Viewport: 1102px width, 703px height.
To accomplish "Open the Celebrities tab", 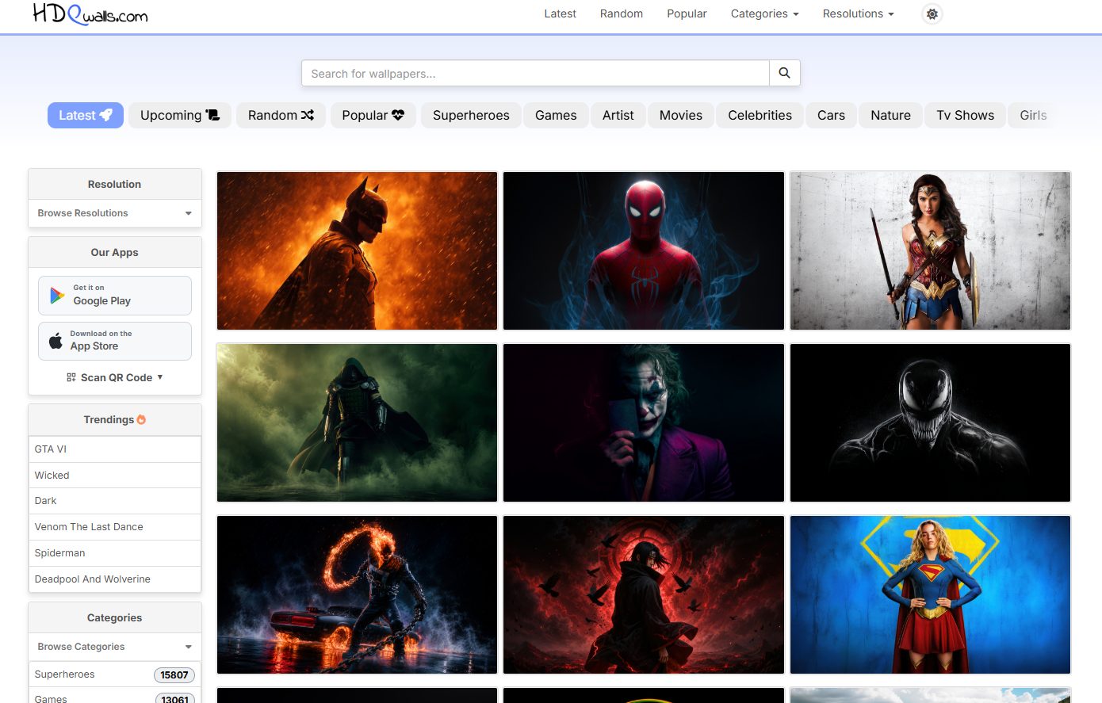I will [760, 115].
